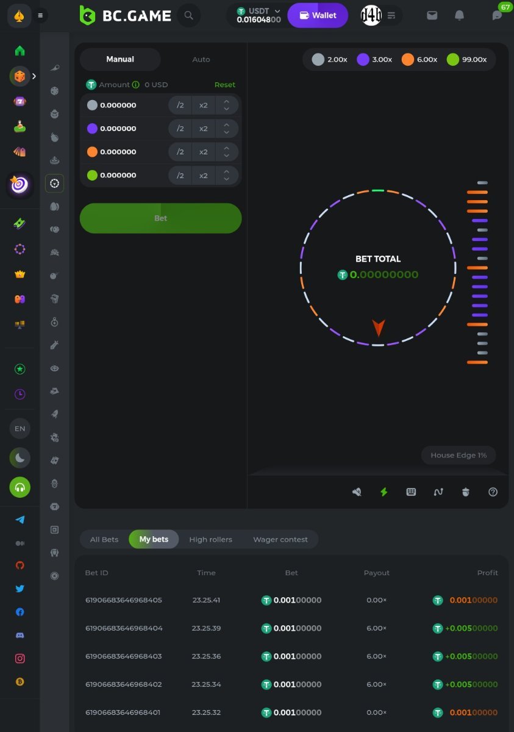Switch to the Auto tab
The image size is (514, 732).
(201, 59)
